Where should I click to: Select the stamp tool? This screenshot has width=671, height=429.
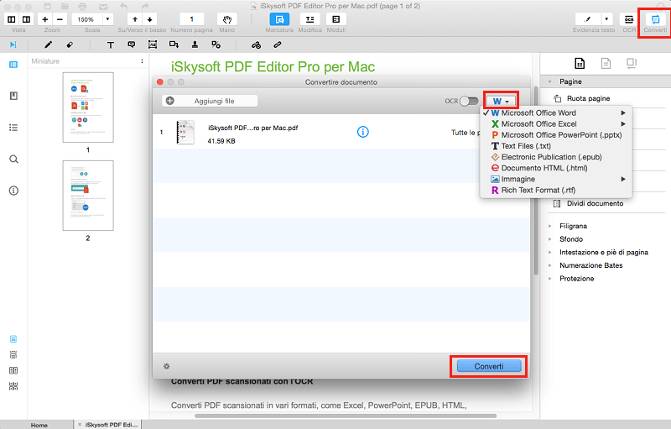point(195,44)
